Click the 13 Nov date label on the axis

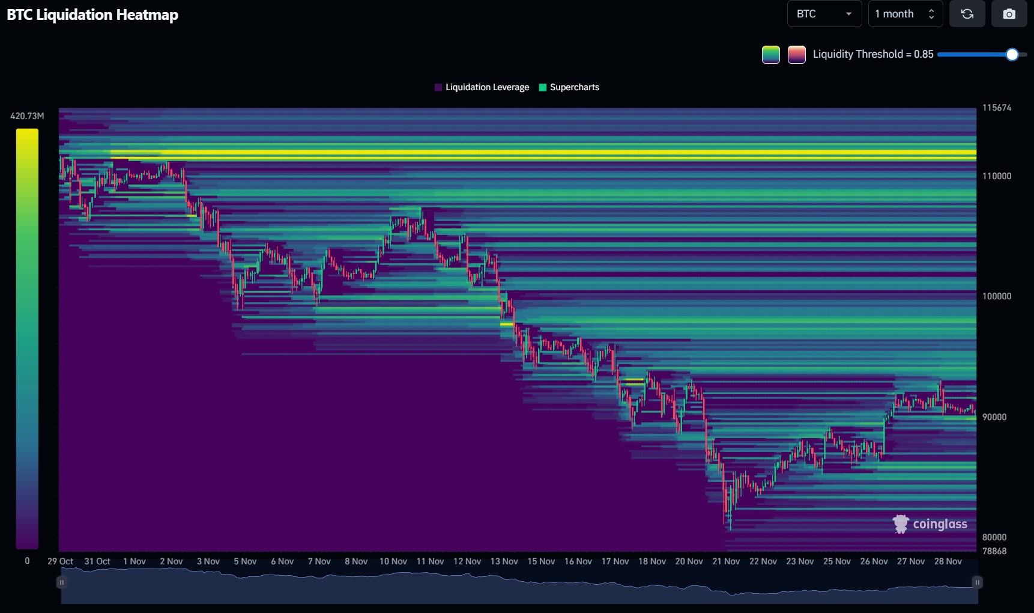tap(504, 561)
